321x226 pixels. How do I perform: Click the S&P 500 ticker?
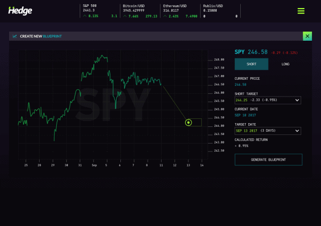100,11
